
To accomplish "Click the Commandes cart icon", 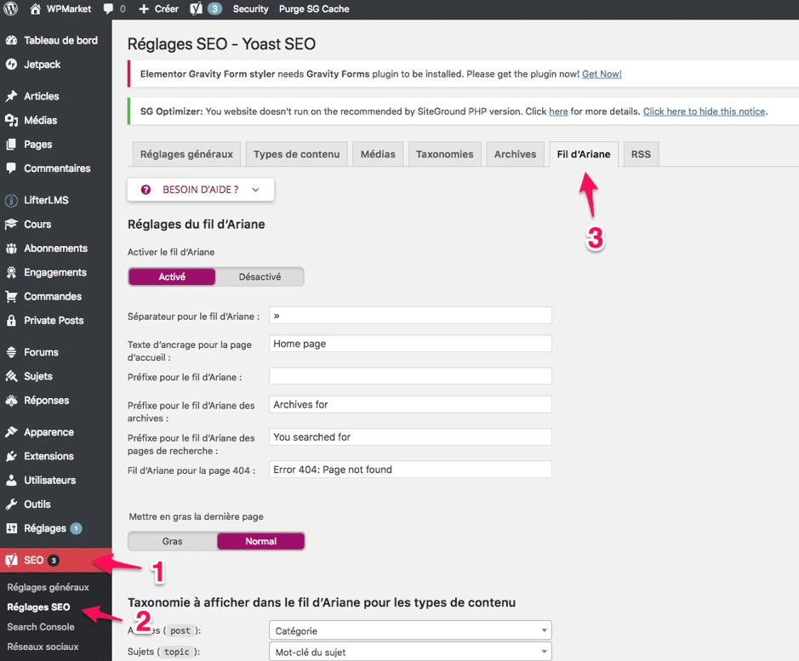I will click(11, 296).
